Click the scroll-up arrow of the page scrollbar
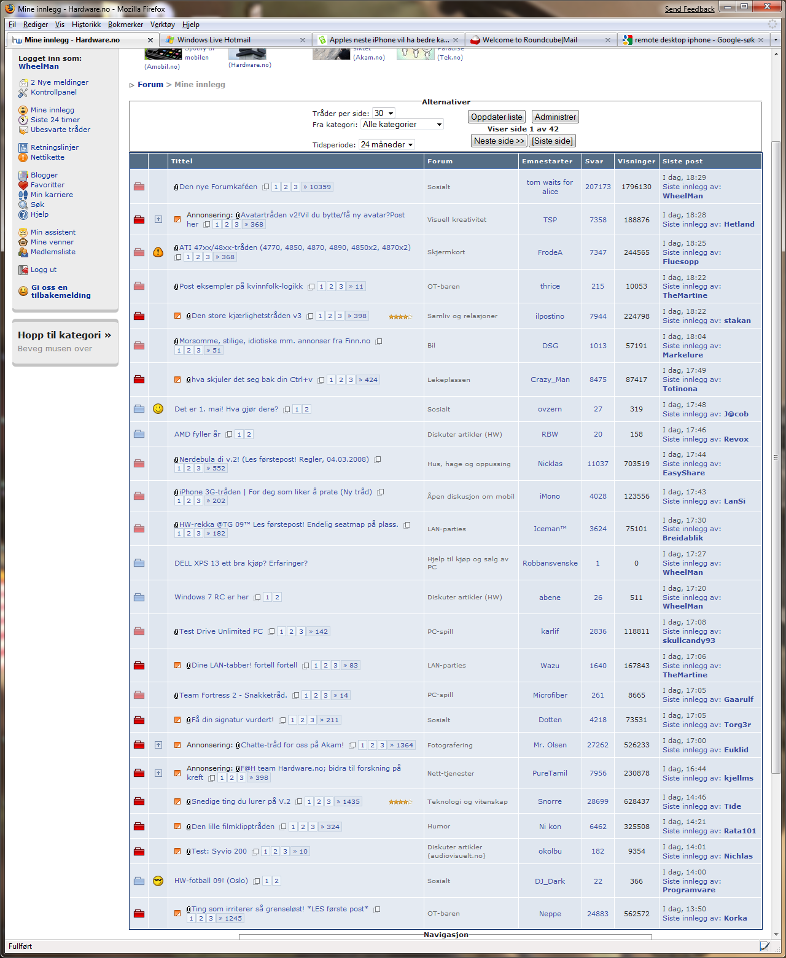 (776, 54)
